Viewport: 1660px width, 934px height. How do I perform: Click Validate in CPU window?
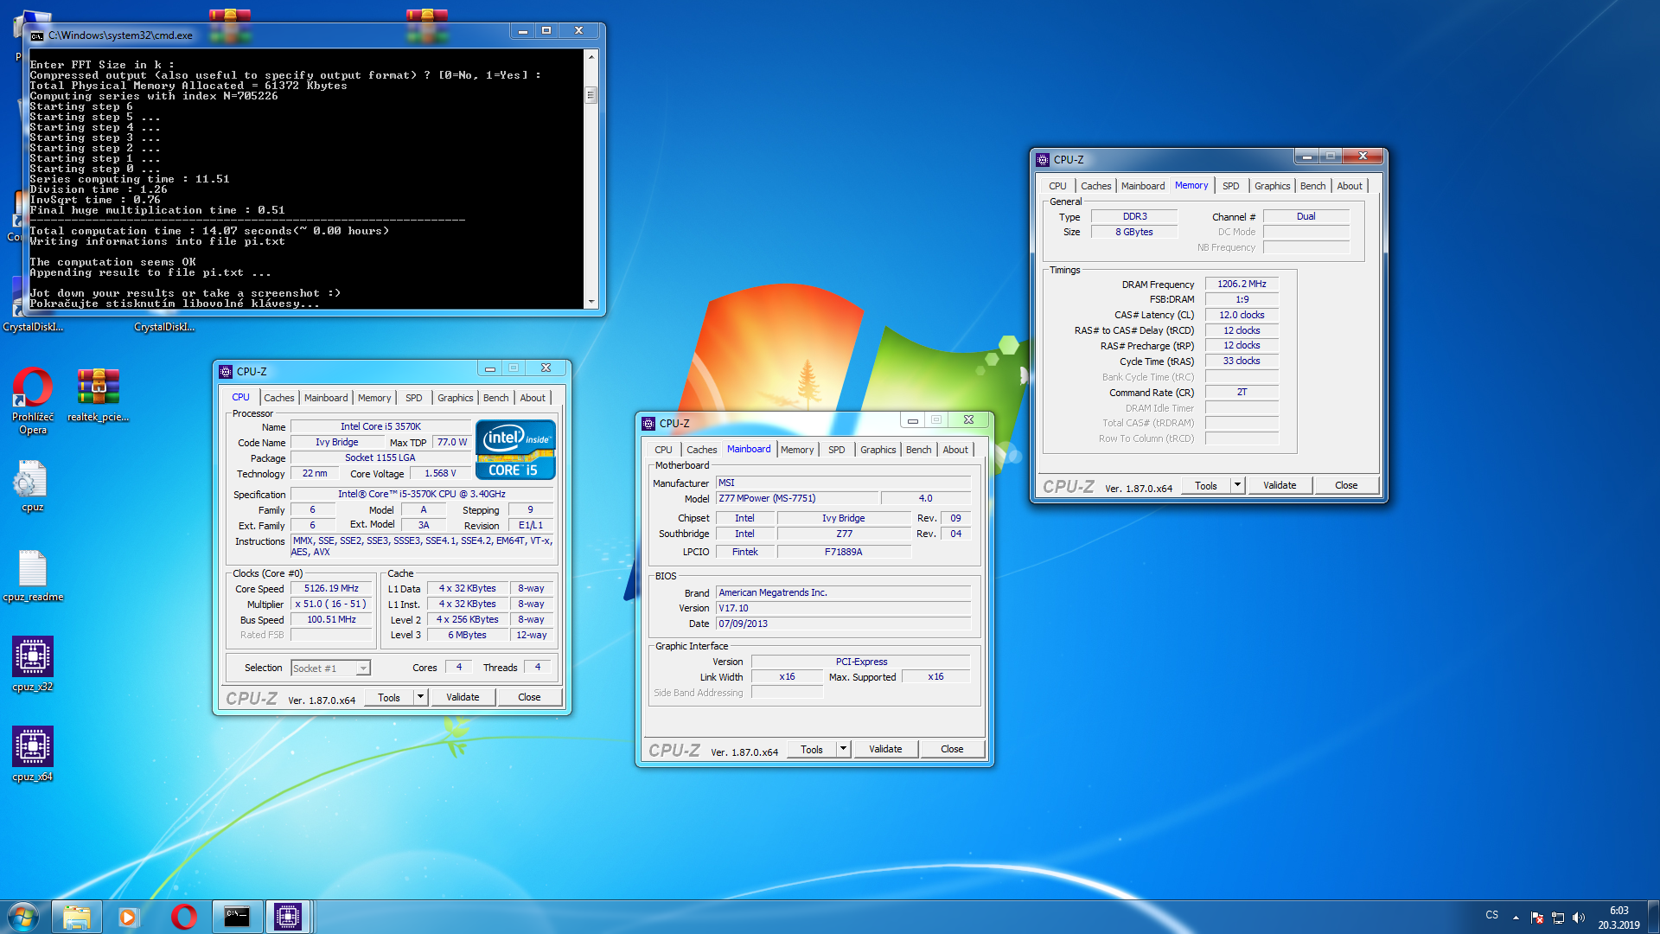pos(463,697)
